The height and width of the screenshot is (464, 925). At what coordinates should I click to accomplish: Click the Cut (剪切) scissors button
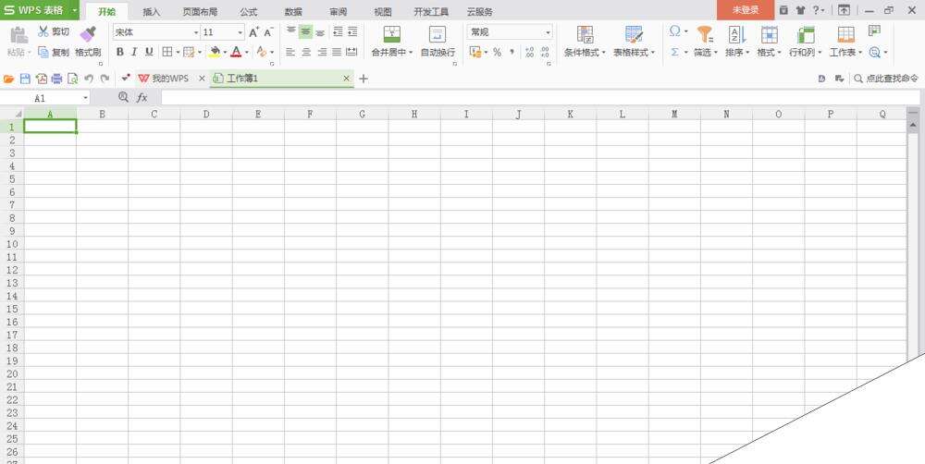coord(54,31)
